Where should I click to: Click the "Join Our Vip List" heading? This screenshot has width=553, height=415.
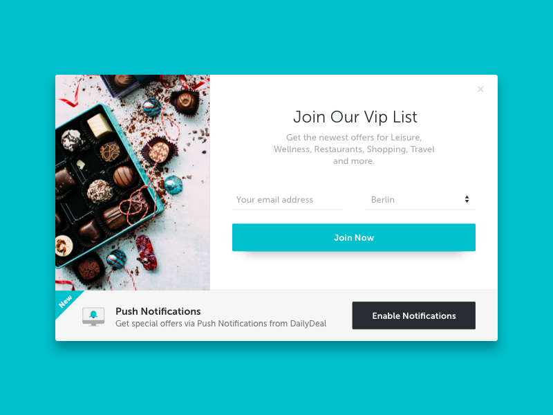tap(355, 117)
